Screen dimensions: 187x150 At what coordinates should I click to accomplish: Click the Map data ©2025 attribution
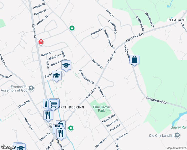(176, 148)
